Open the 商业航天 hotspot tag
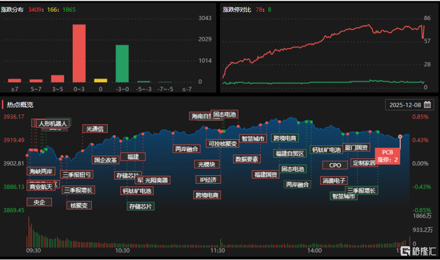The height and width of the screenshot is (260, 440). click(x=41, y=187)
